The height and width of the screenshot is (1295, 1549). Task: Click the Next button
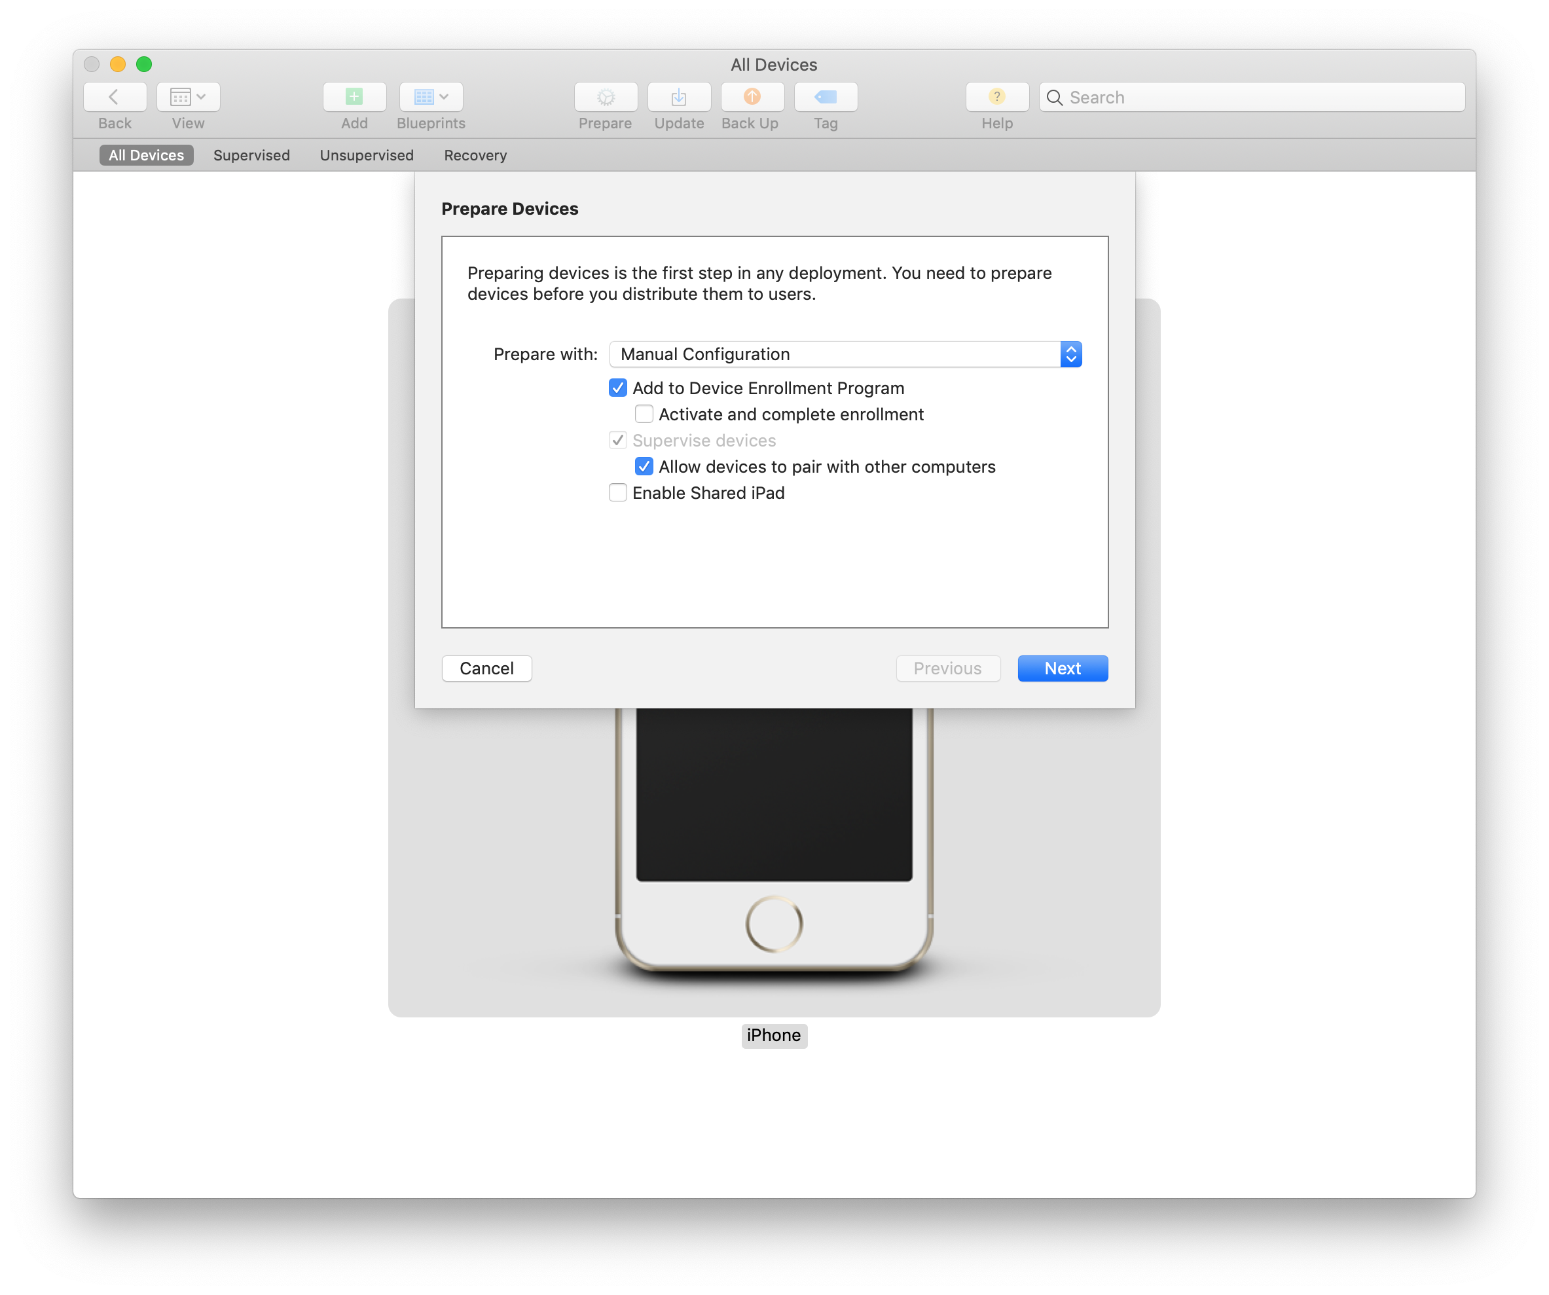pos(1060,667)
